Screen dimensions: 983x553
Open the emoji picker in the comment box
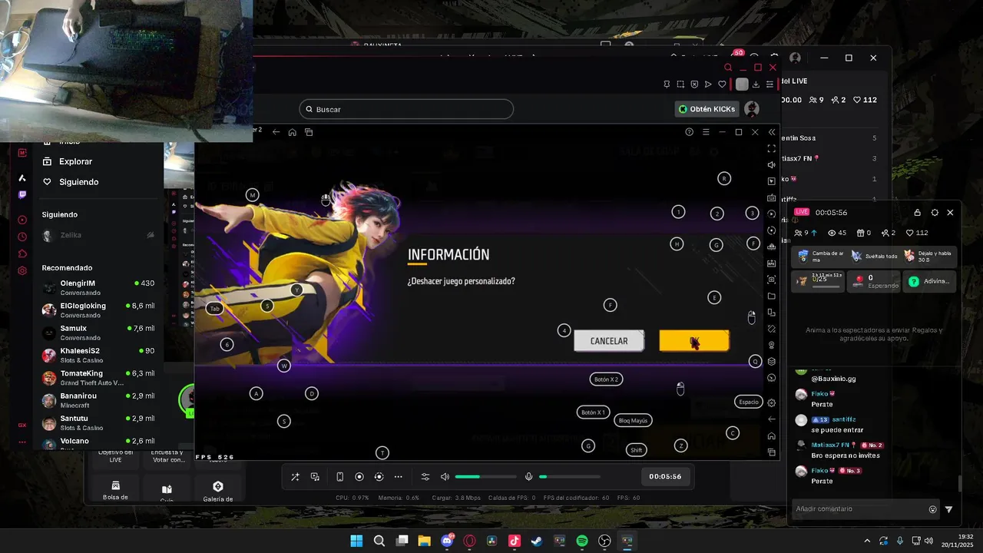[x=933, y=509]
